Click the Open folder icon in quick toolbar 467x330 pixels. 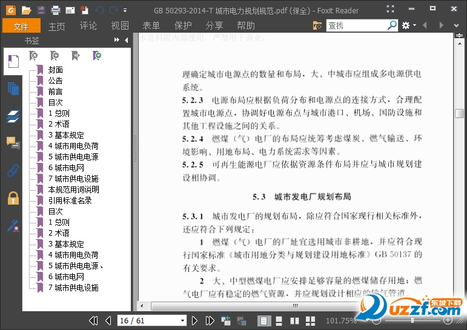point(26,11)
